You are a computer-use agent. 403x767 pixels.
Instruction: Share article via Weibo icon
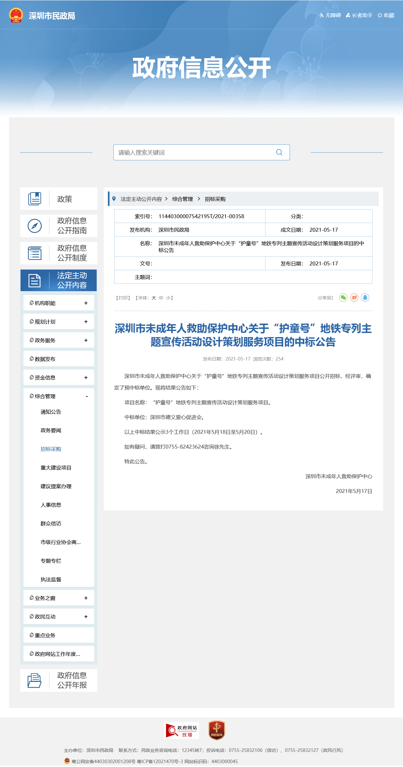(x=354, y=298)
